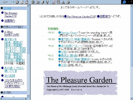
Task: Open the Channels satellite dish icon
Action: click(x=47, y=2)
